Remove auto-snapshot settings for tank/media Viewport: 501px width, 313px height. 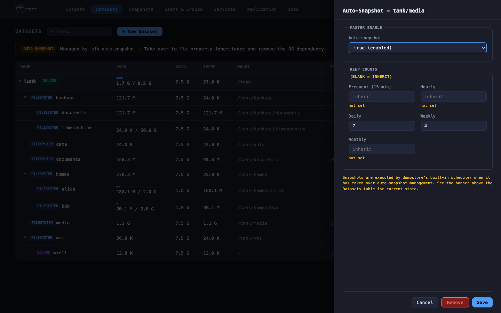point(455,303)
